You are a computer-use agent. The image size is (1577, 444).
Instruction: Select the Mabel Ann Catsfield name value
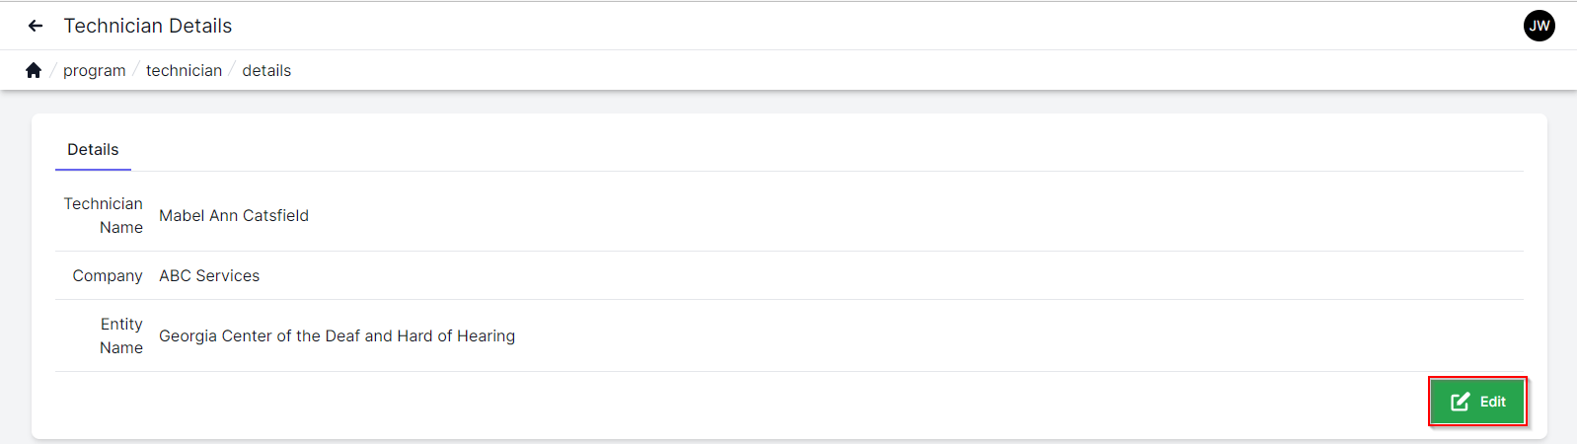click(x=234, y=215)
